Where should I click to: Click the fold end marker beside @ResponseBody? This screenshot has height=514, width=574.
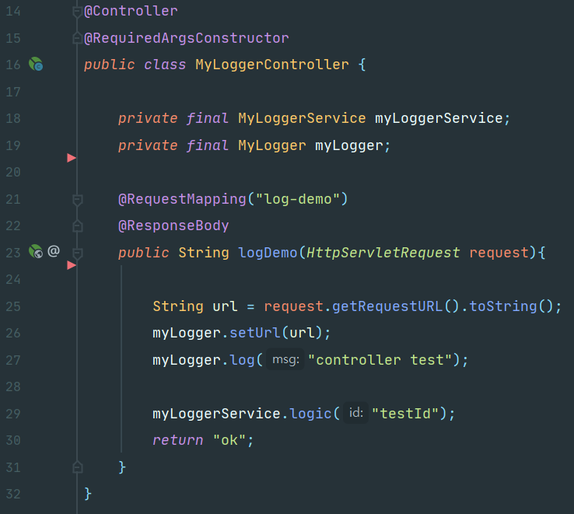click(77, 226)
